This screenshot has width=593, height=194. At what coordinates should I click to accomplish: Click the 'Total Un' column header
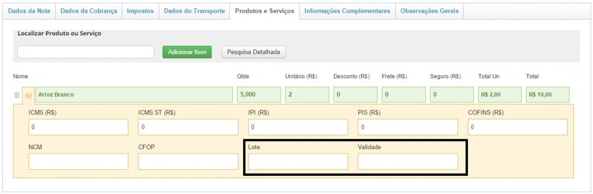[x=489, y=76]
